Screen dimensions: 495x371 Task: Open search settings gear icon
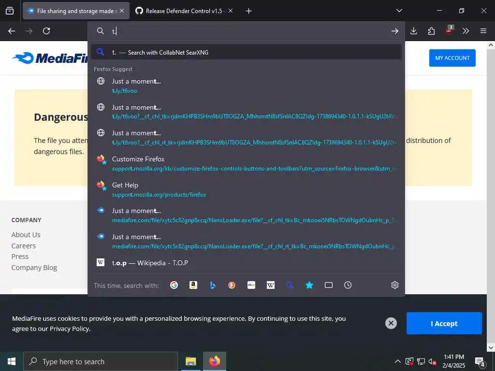[394, 285]
